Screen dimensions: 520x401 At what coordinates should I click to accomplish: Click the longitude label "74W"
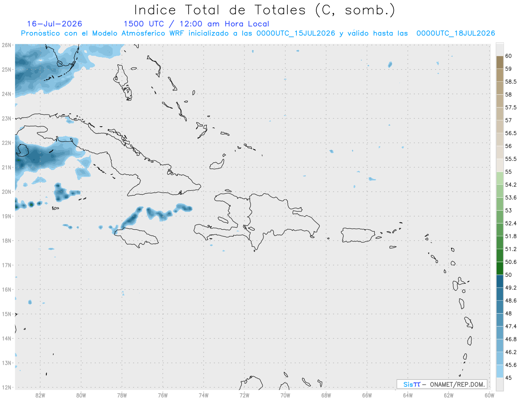[x=204, y=395]
